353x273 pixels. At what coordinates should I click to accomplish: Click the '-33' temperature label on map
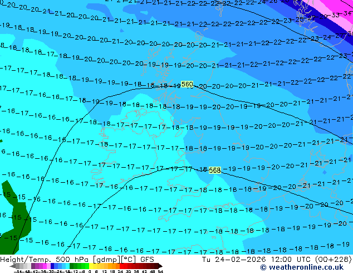tap(335, 15)
